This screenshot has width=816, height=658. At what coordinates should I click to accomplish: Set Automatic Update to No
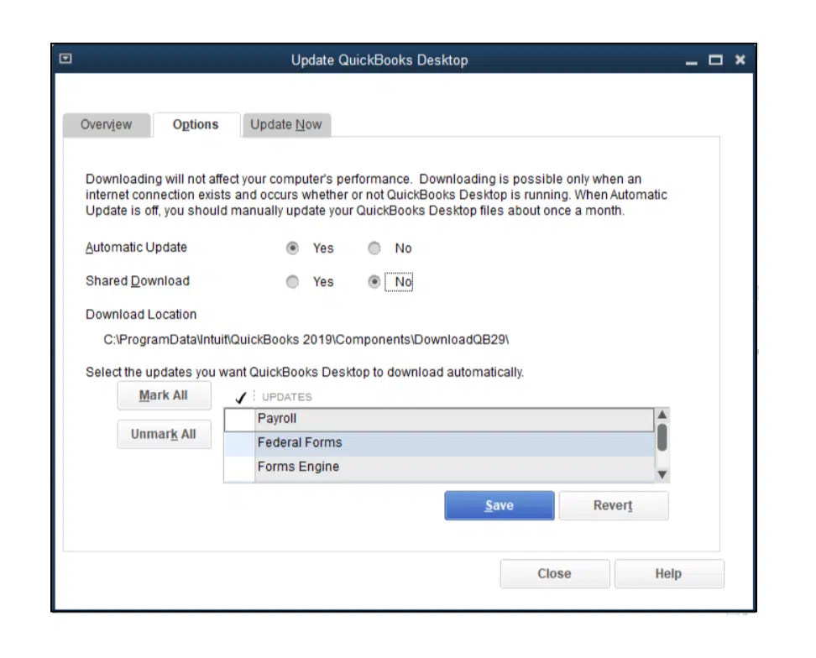(374, 248)
